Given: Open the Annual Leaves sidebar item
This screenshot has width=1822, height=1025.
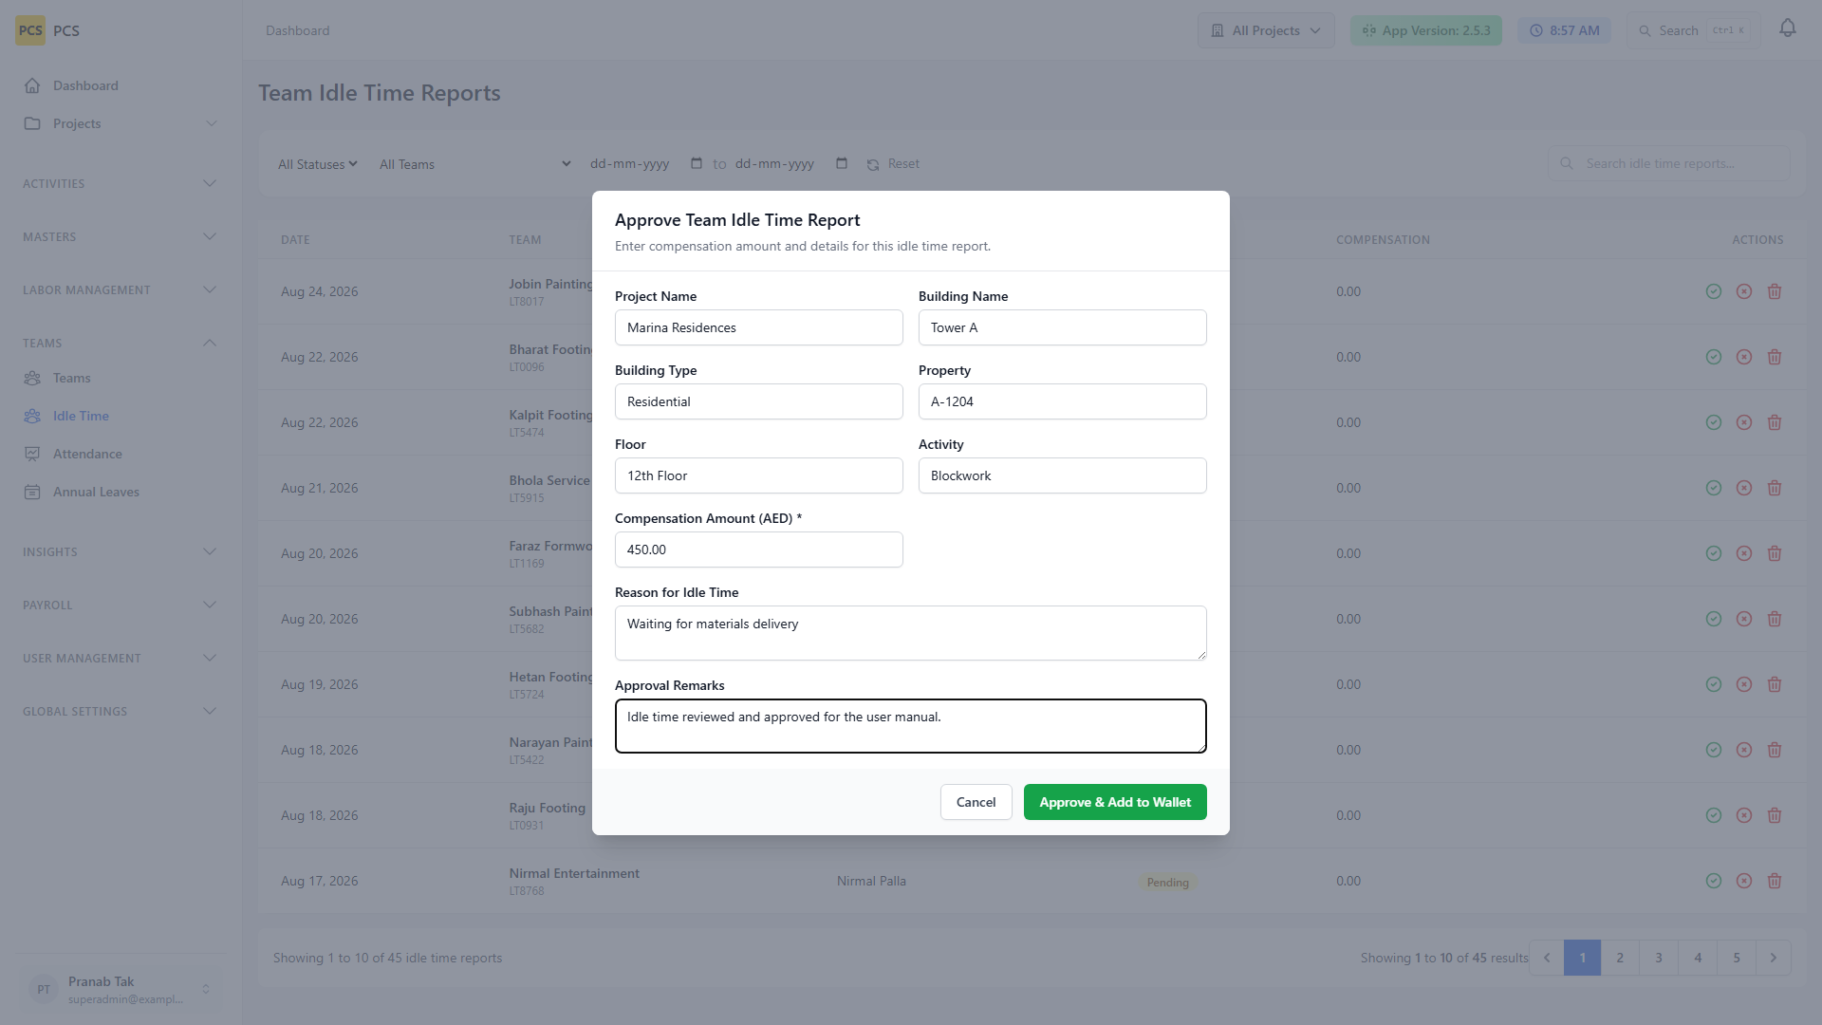Looking at the screenshot, I should [x=121, y=492].
